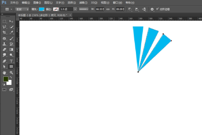The image size is (202, 135).
Task: Expand the stroke width dropdown arrow
Action: tap(75, 9)
